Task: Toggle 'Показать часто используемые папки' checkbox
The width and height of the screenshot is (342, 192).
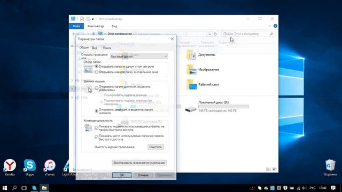Action: coord(96,138)
